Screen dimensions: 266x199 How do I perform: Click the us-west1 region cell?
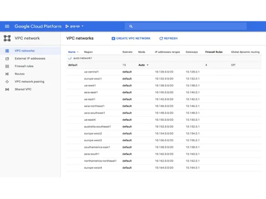(x=90, y=85)
